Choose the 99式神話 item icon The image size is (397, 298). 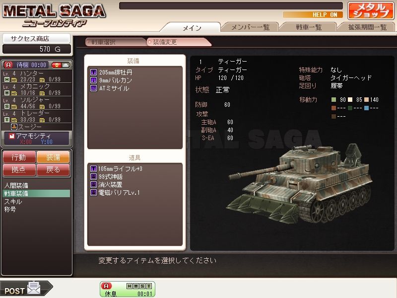[93, 177]
